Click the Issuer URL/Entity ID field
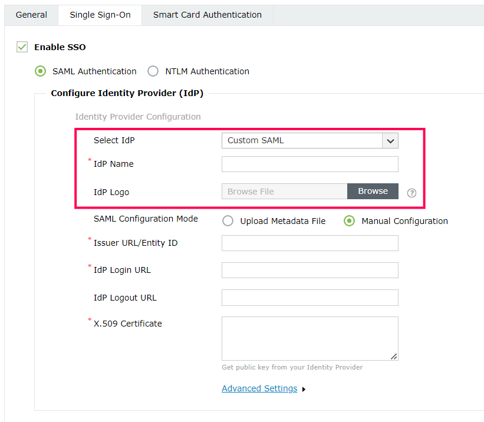The width and height of the screenshot is (484, 422). pos(310,243)
